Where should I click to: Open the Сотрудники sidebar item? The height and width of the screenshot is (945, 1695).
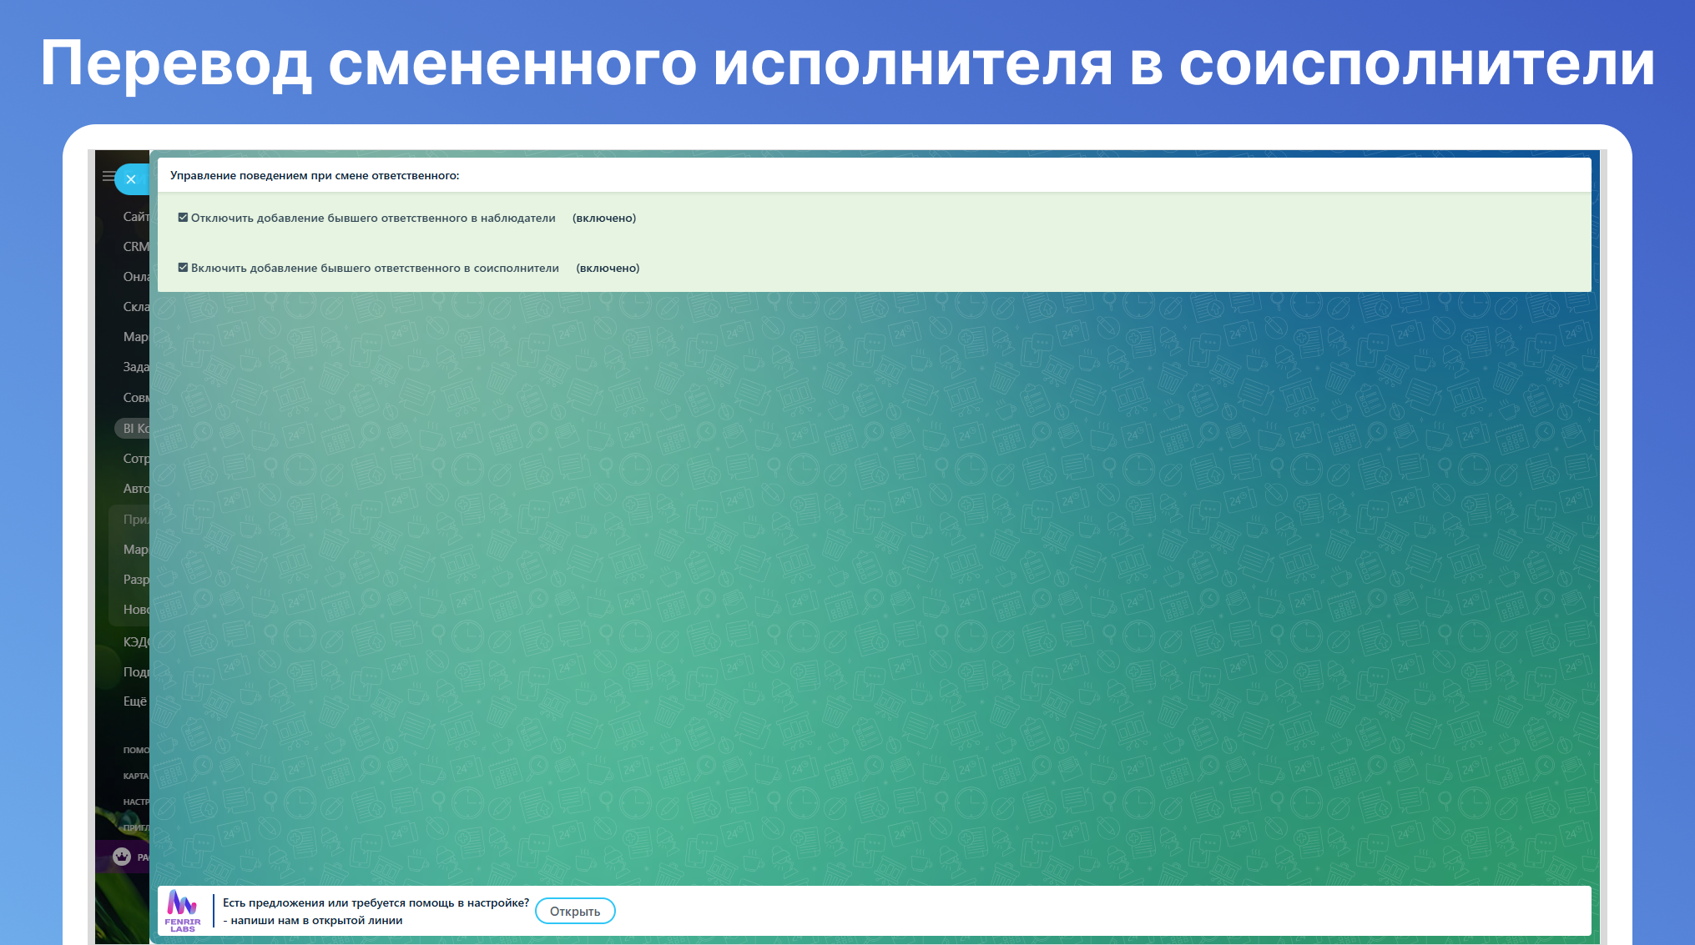[x=135, y=459]
